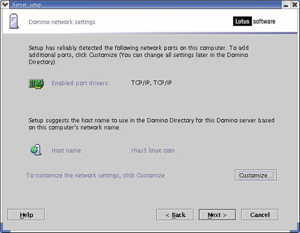Go to the previous step with Back
Screen dimensions: 300x233
point(175,215)
